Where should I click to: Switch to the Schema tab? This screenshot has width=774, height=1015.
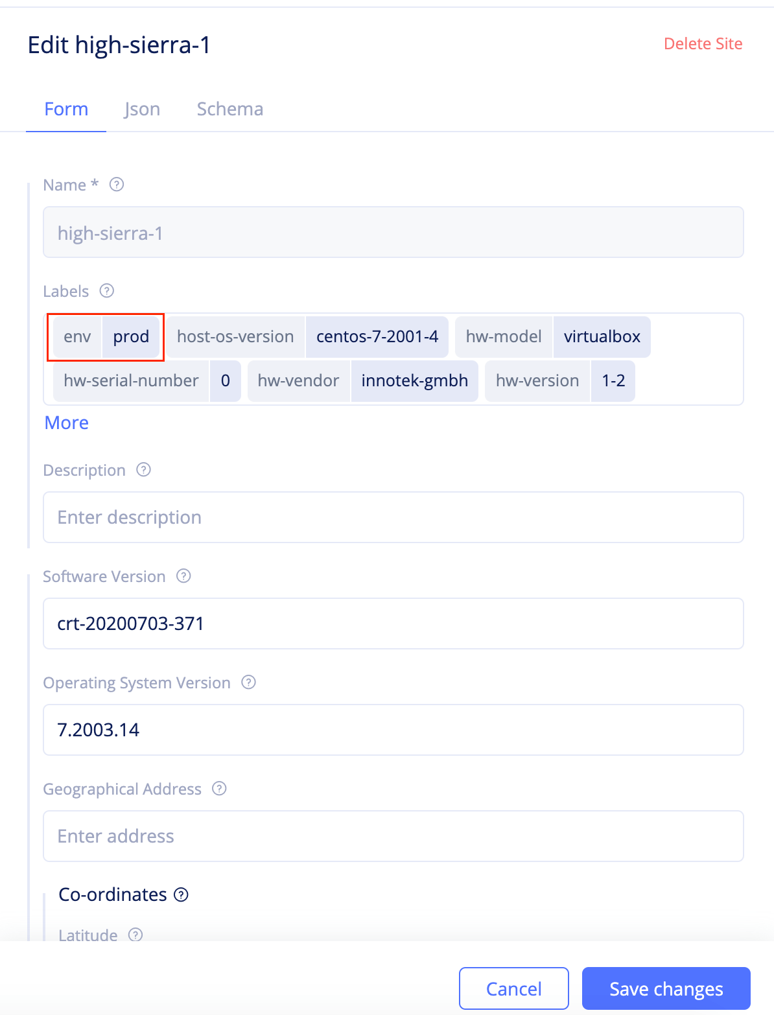[x=229, y=109]
